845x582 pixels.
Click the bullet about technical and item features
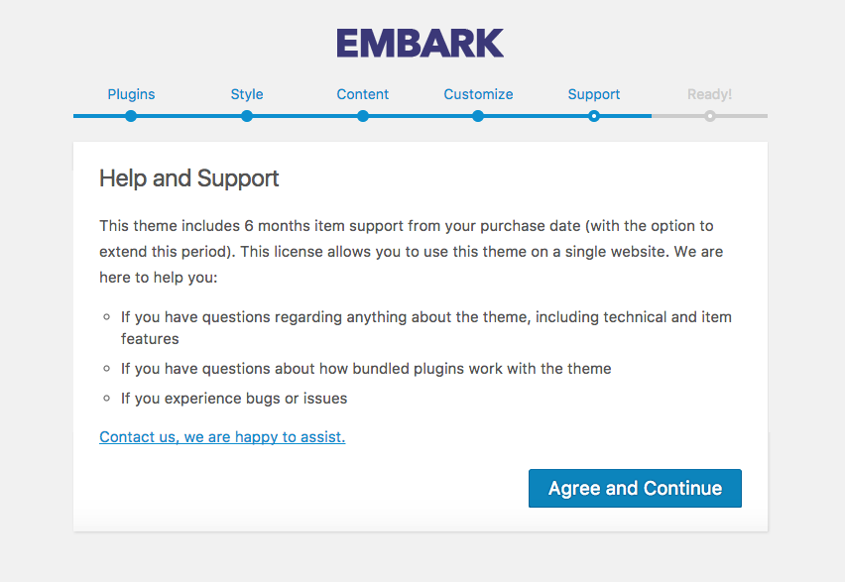(x=425, y=327)
